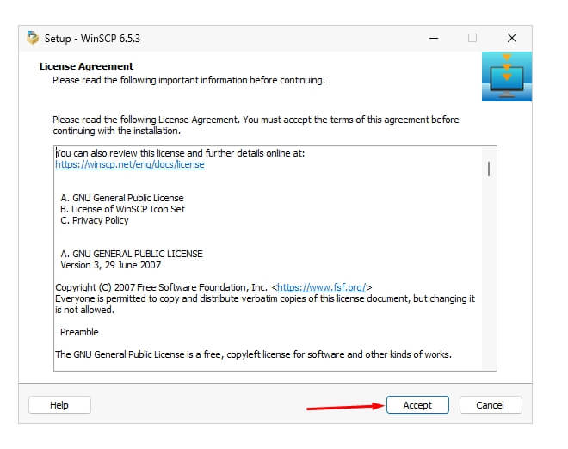Click 'C. Privacy Policy' line

pyautogui.click(x=94, y=220)
